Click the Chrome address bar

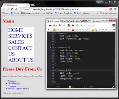pos(64,9)
